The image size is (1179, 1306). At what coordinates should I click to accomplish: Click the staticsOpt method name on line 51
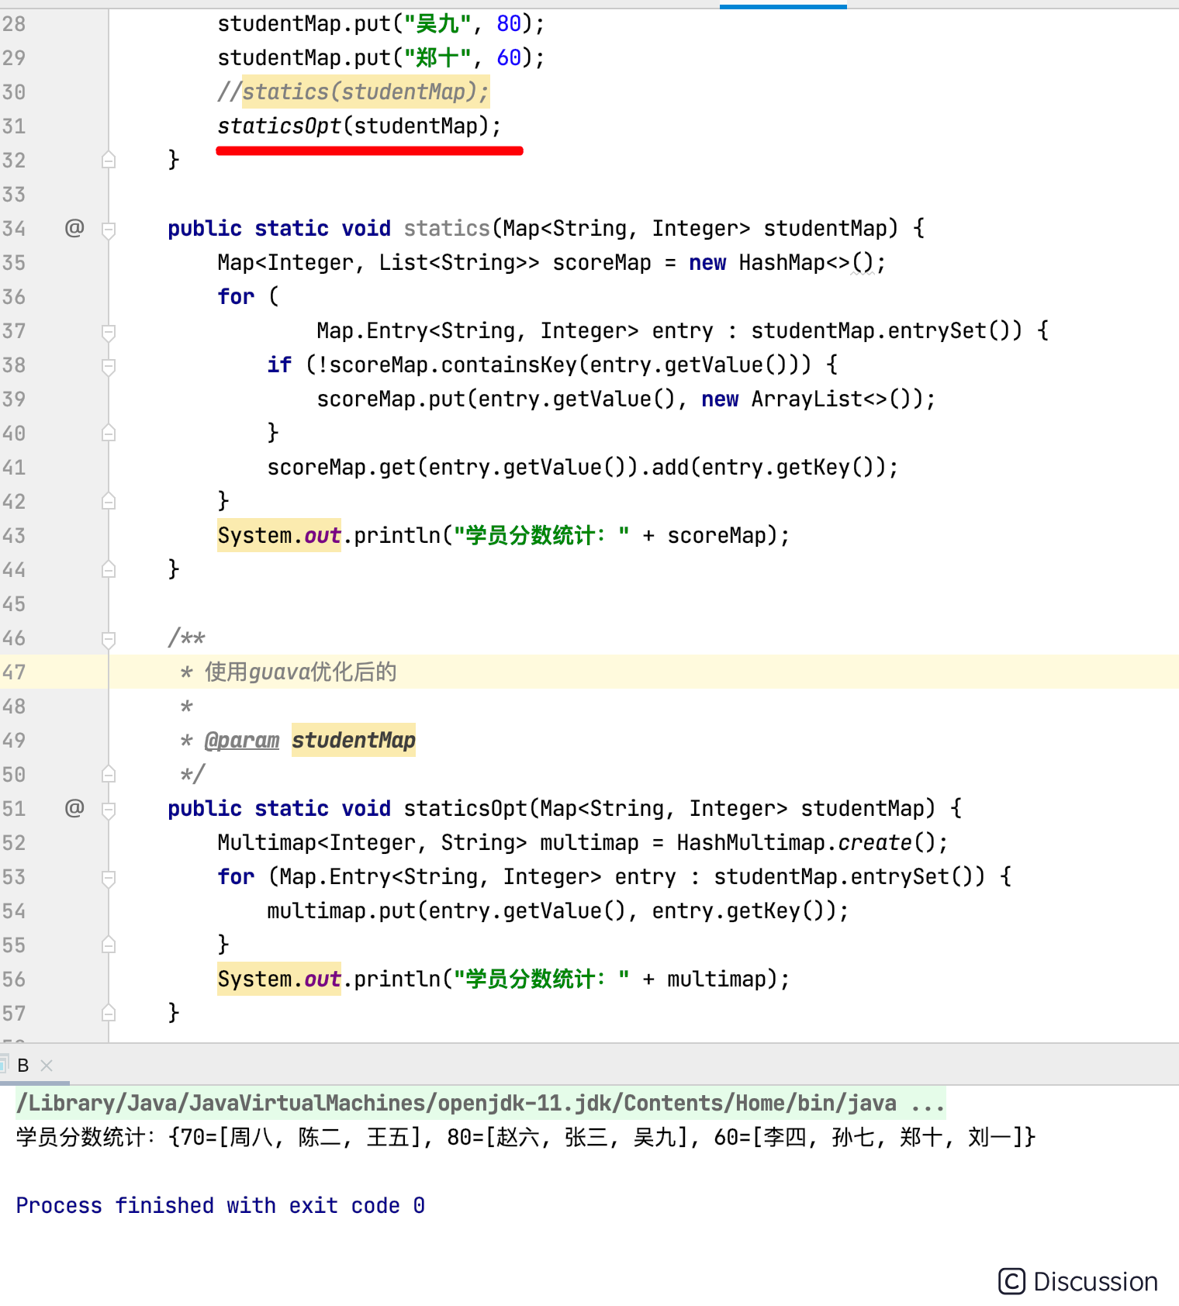[x=465, y=808]
